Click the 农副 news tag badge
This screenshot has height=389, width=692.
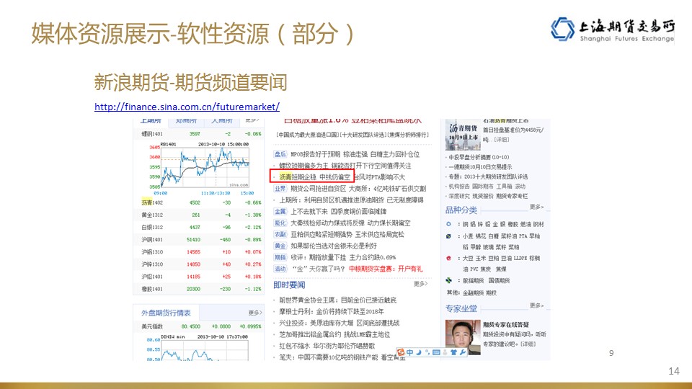[280, 234]
